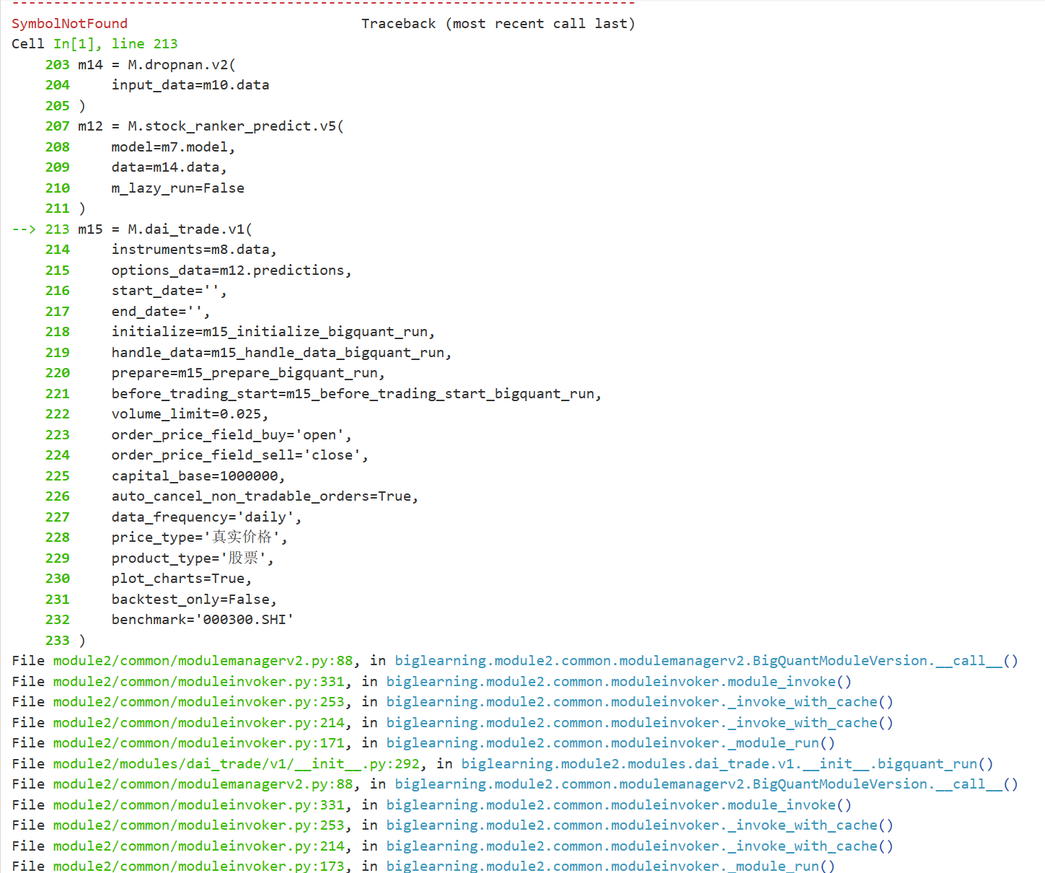Click the capital_base=1000000 argument

(x=198, y=476)
